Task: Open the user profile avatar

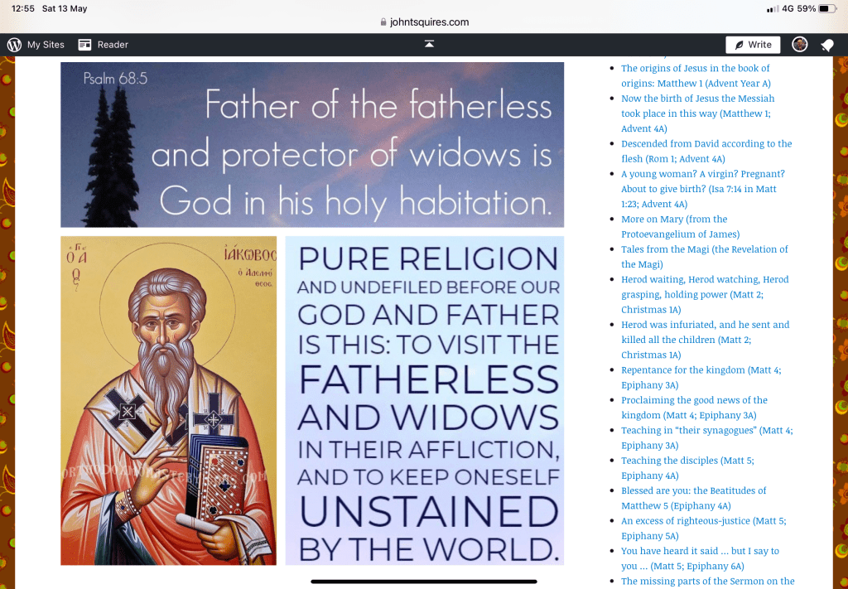Action: click(x=799, y=45)
